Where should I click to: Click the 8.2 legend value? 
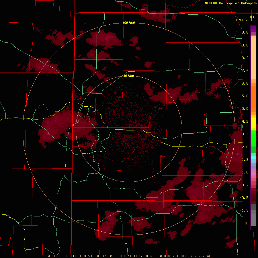point(245,58)
